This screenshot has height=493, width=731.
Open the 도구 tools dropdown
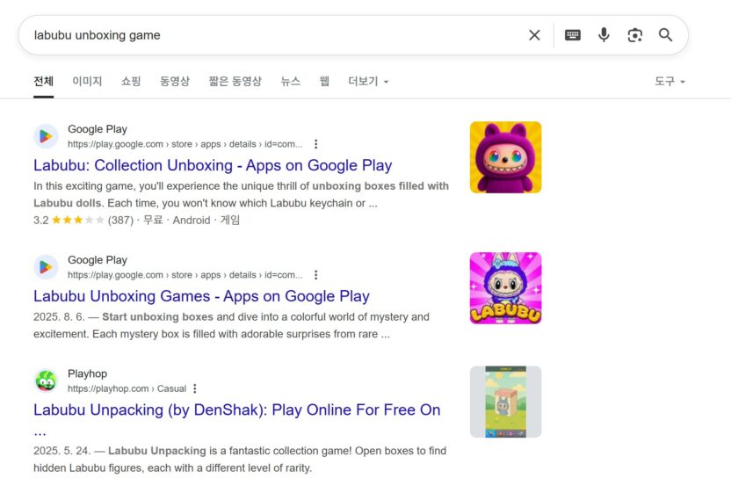pos(669,82)
